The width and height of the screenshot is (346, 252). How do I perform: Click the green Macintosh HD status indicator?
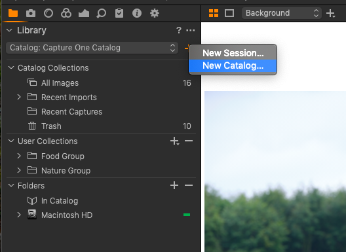pos(187,215)
